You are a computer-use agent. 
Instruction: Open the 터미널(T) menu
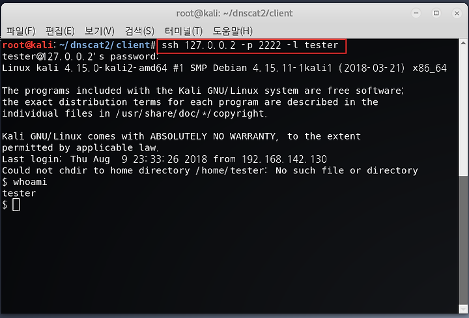(184, 31)
